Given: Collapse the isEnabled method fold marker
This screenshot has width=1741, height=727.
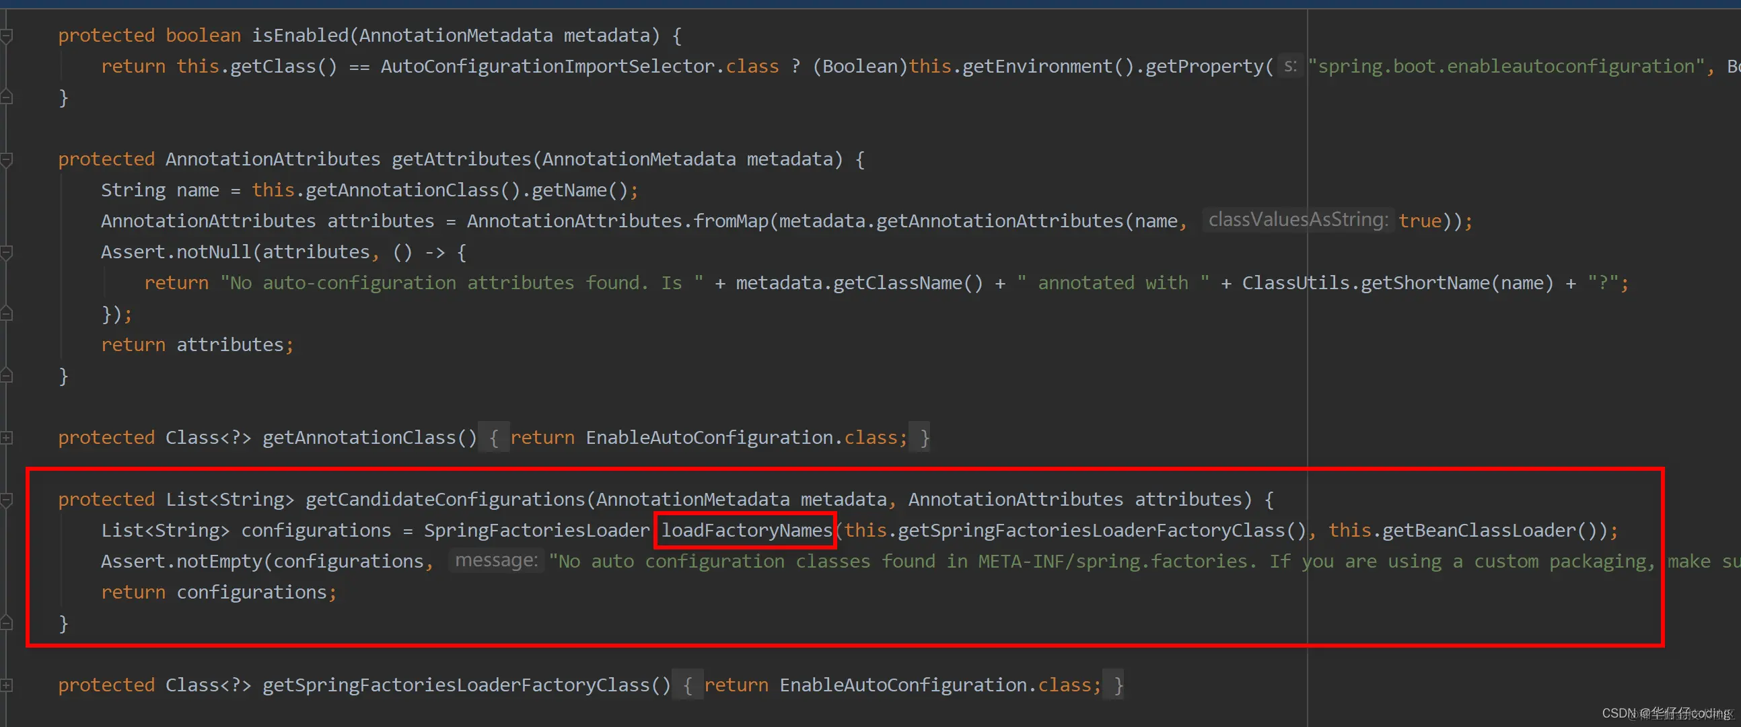Looking at the screenshot, I should pos(7,35).
